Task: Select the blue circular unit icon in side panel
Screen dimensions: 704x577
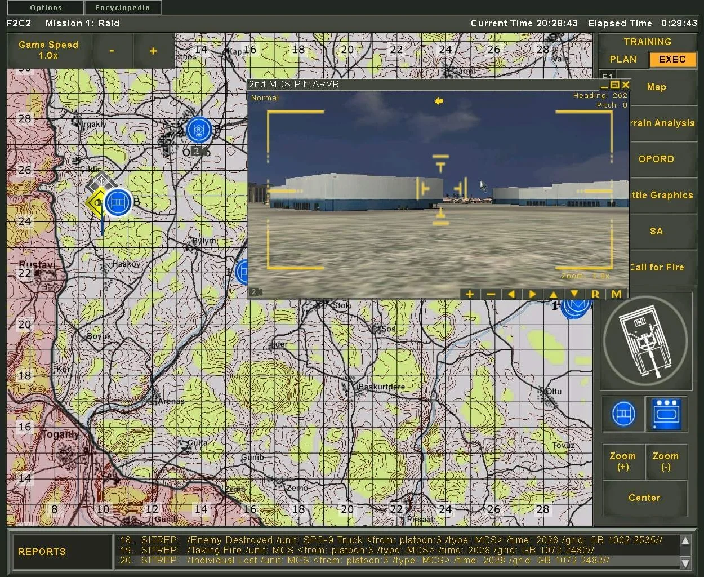Action: pyautogui.click(x=623, y=414)
